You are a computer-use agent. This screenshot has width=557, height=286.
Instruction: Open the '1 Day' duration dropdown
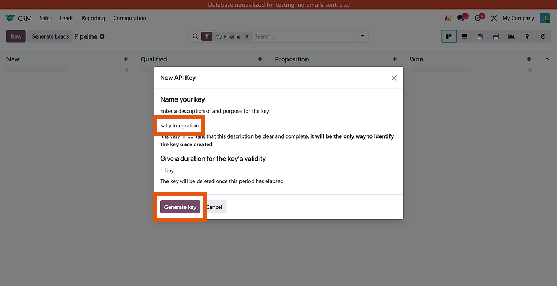(x=168, y=171)
